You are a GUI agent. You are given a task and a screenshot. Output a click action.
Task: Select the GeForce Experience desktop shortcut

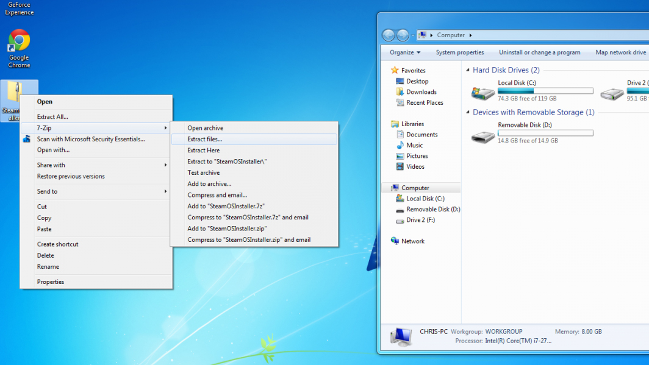click(19, 9)
